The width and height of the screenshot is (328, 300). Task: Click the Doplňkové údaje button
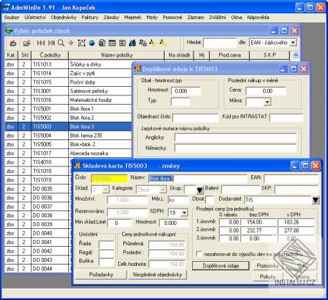(x=220, y=266)
